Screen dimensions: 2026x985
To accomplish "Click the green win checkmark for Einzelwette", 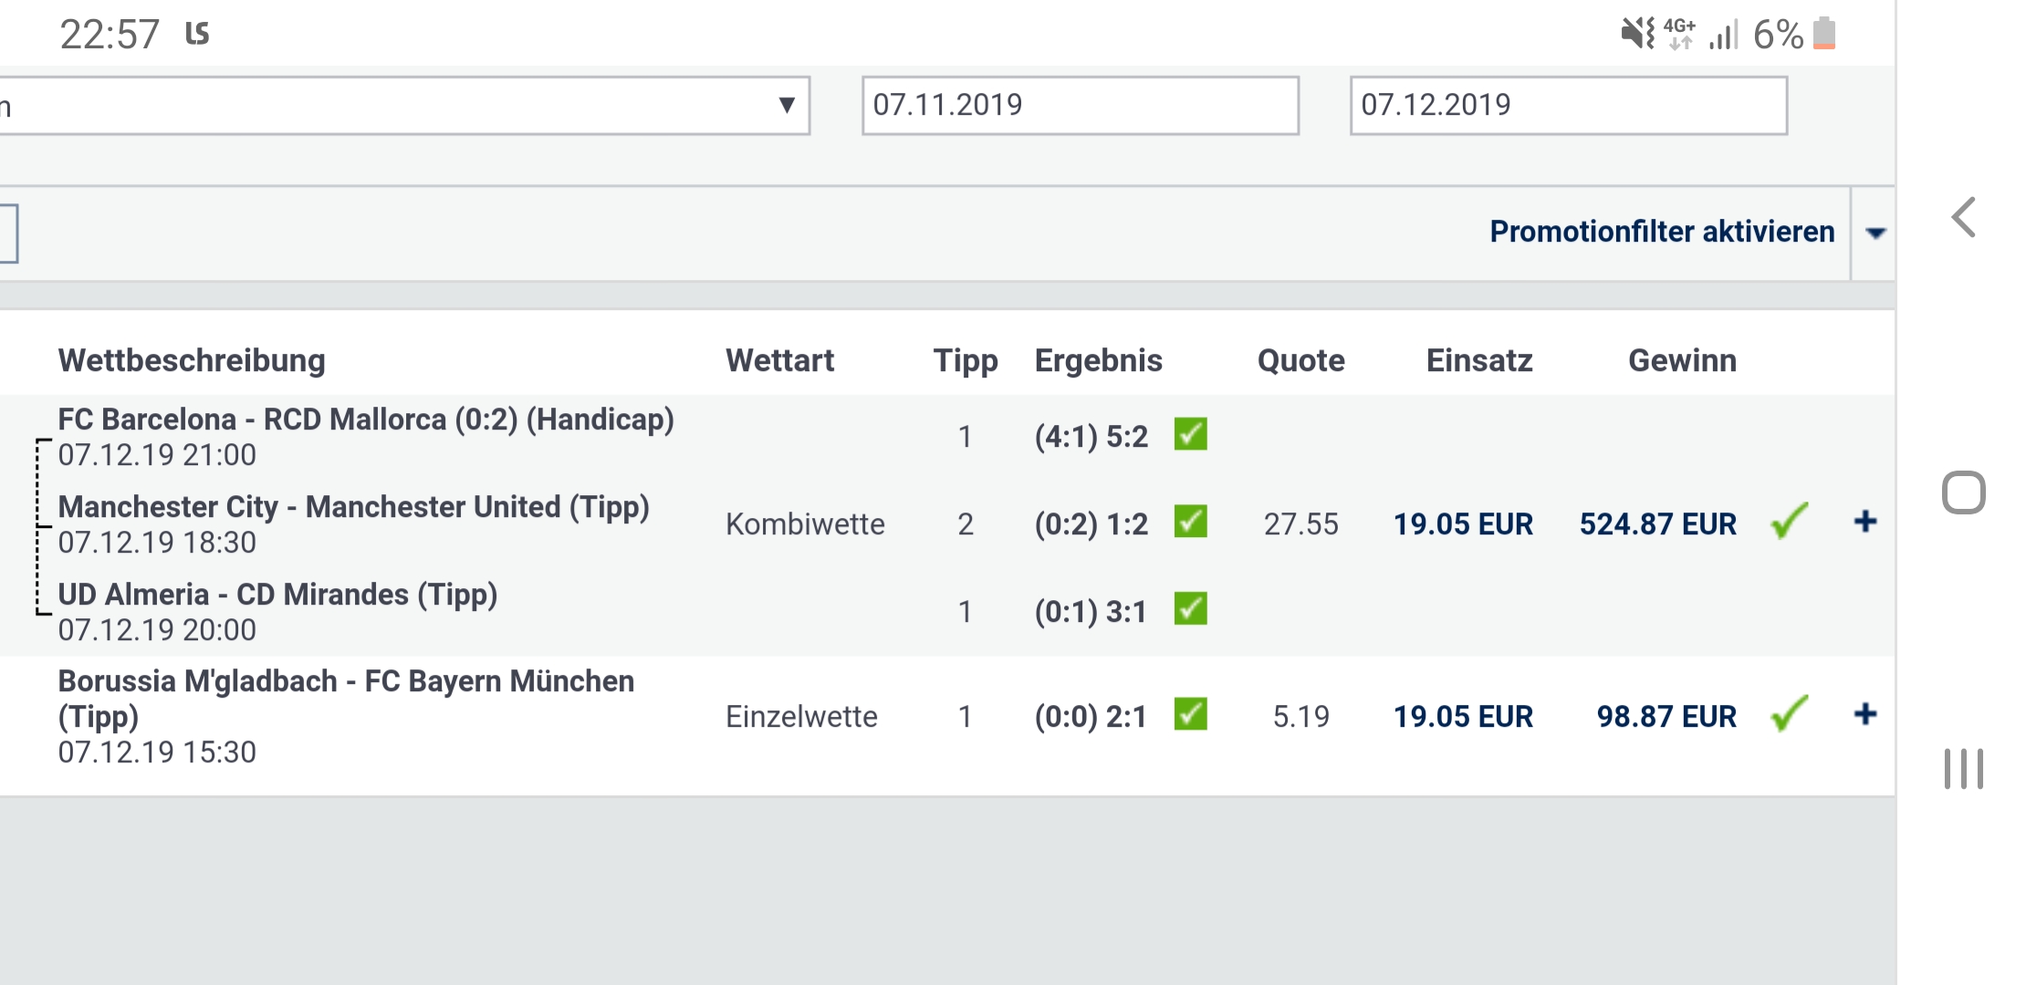I will pyautogui.click(x=1789, y=714).
